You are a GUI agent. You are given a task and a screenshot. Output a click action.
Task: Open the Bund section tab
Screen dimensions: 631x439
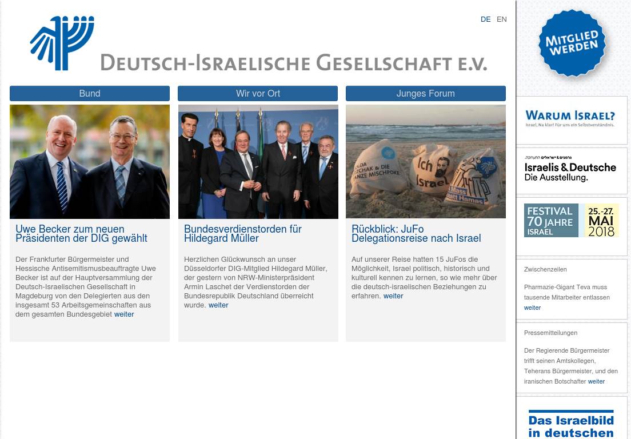(90, 94)
